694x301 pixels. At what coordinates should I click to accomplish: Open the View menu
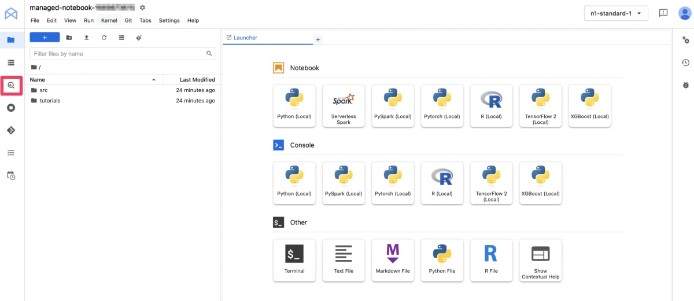[x=70, y=20]
